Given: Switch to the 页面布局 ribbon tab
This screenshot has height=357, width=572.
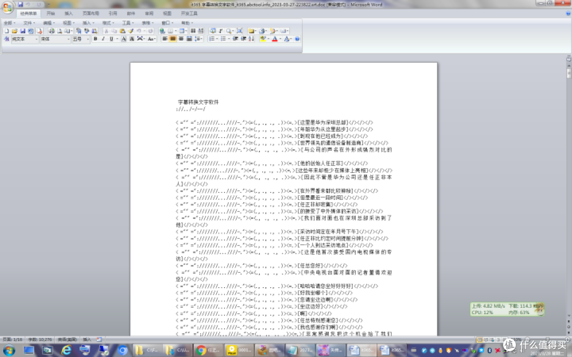Looking at the screenshot, I should point(91,13).
